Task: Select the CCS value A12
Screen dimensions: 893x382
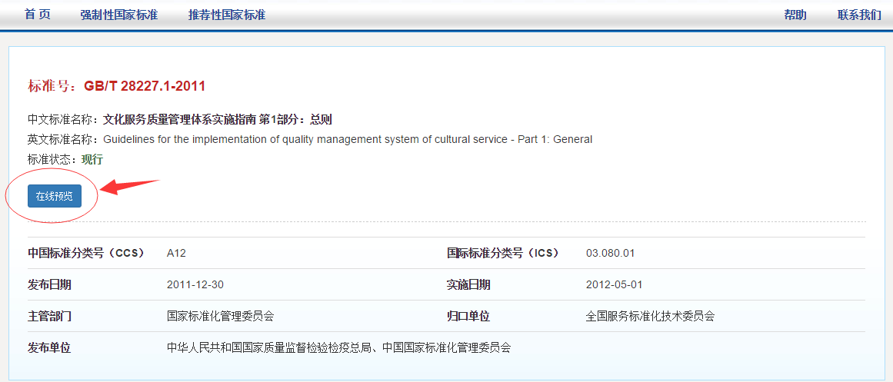Action: click(176, 253)
